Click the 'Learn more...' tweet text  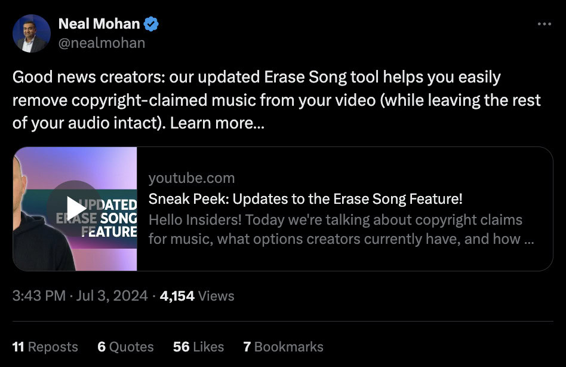[x=217, y=123]
